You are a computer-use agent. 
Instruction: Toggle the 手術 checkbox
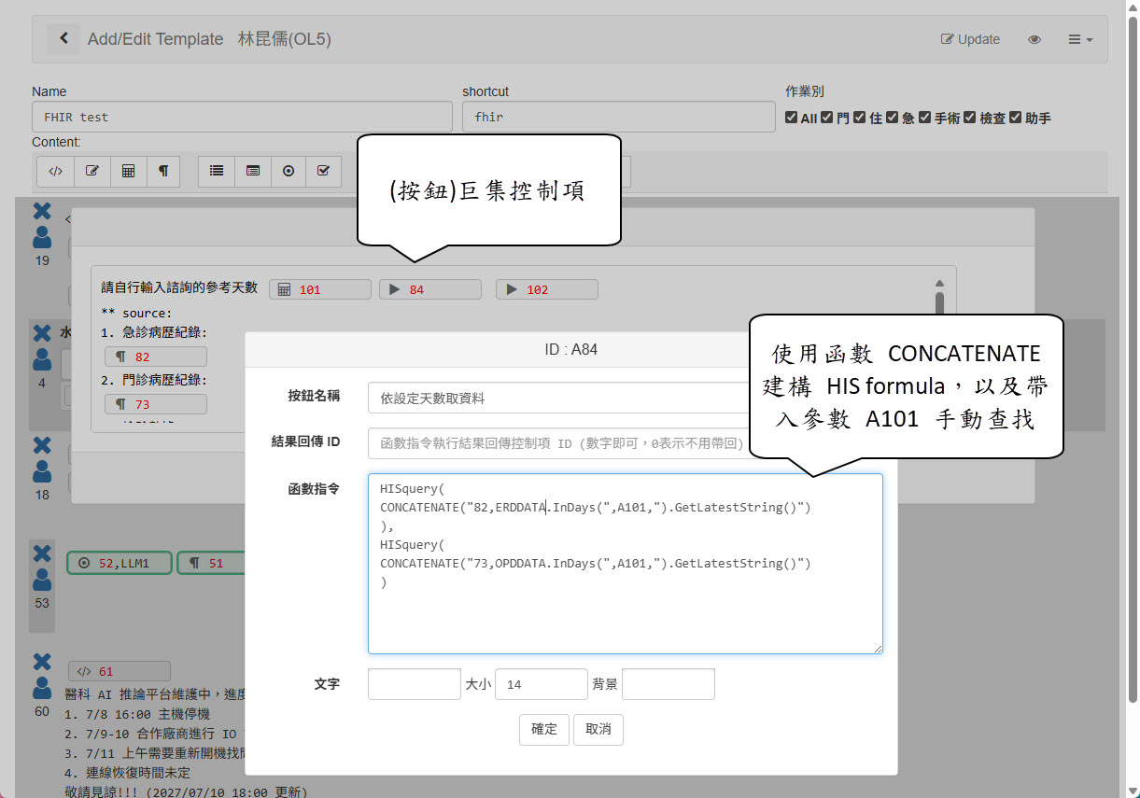(925, 118)
